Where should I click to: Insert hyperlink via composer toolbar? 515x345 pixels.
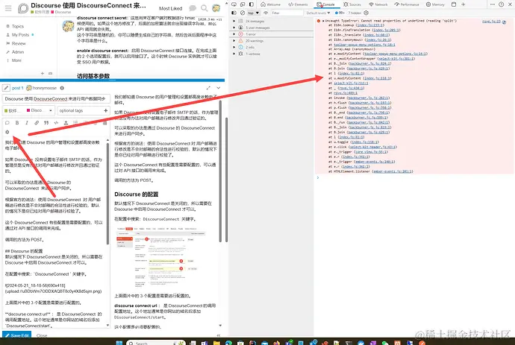[x=37, y=123]
